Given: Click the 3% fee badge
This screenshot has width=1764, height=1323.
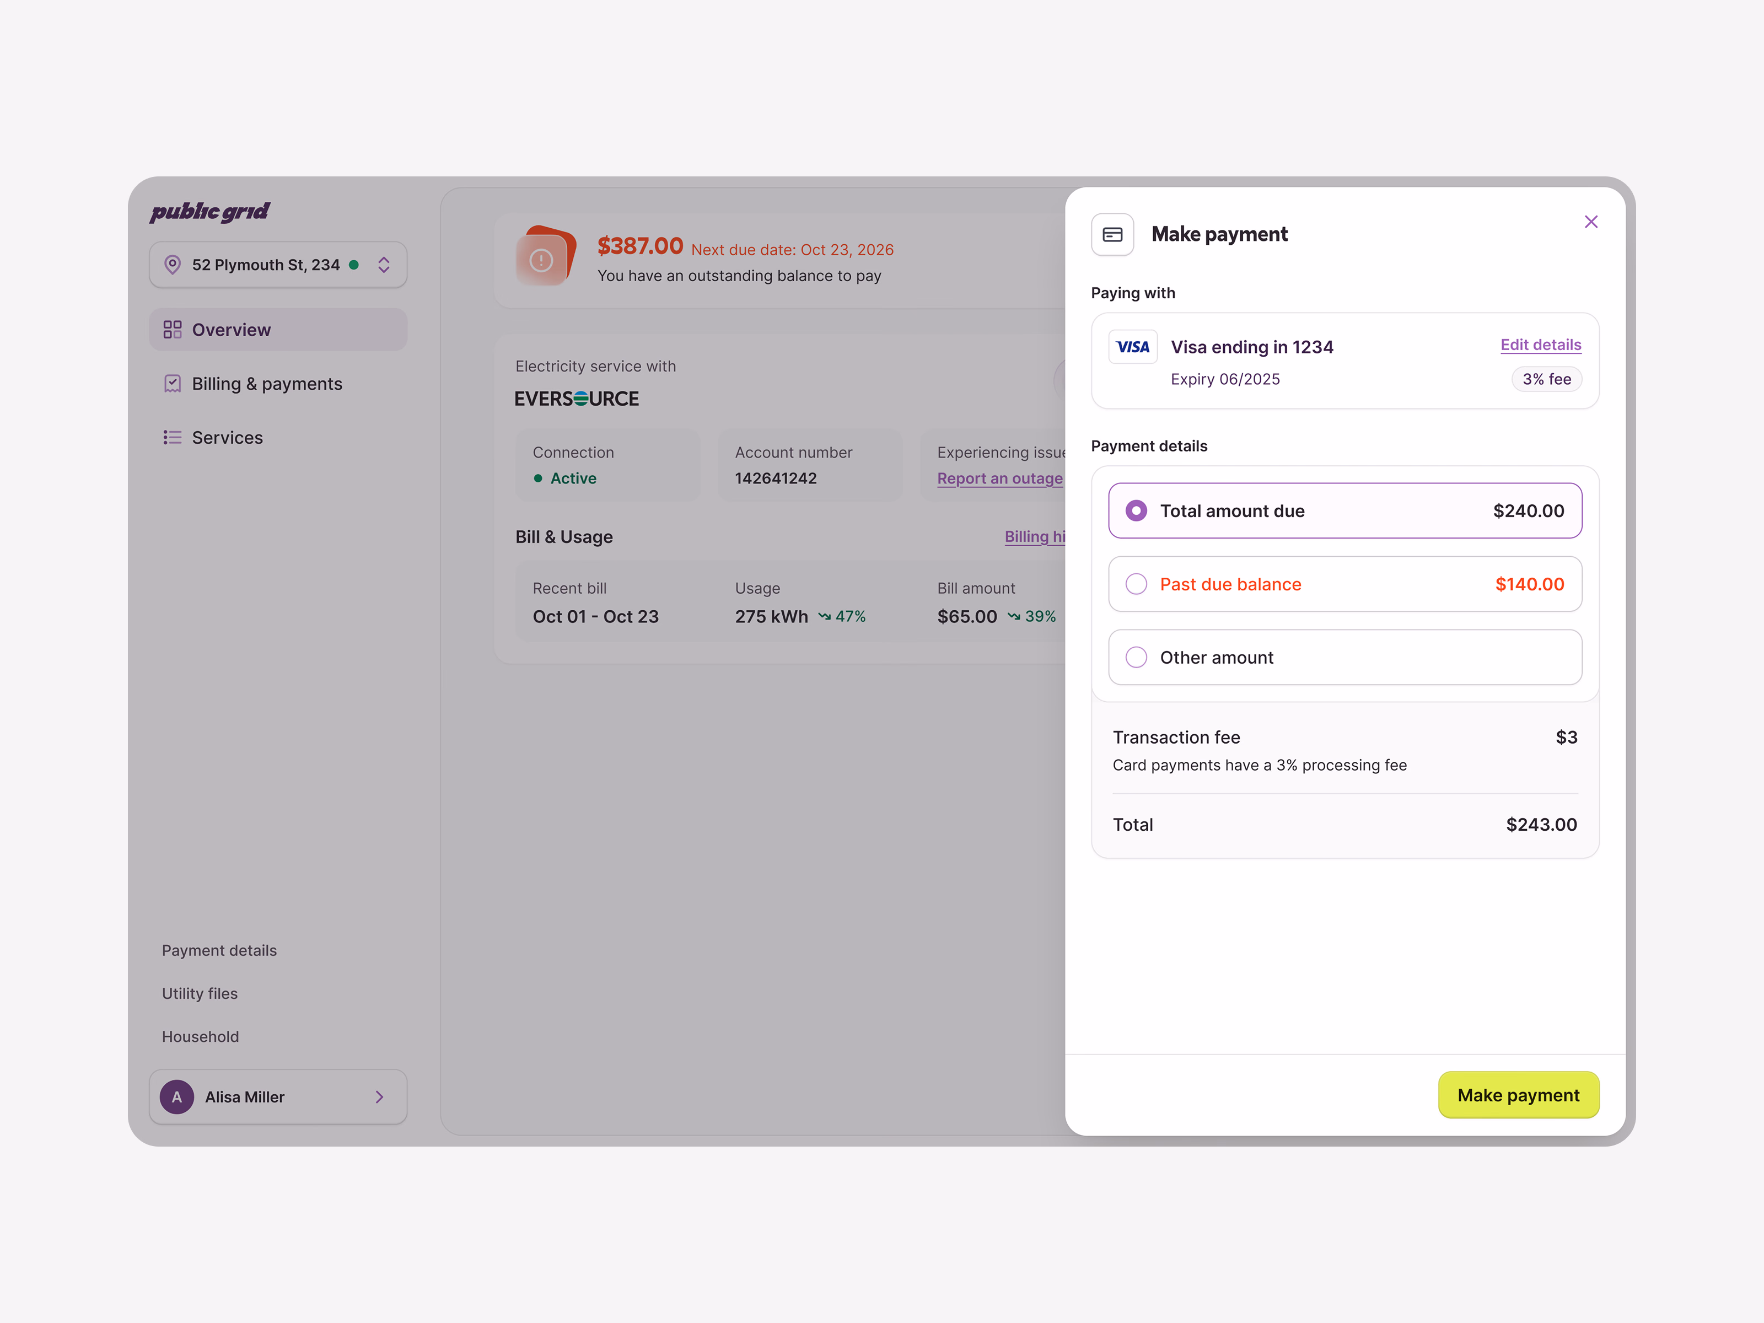Looking at the screenshot, I should pos(1546,380).
